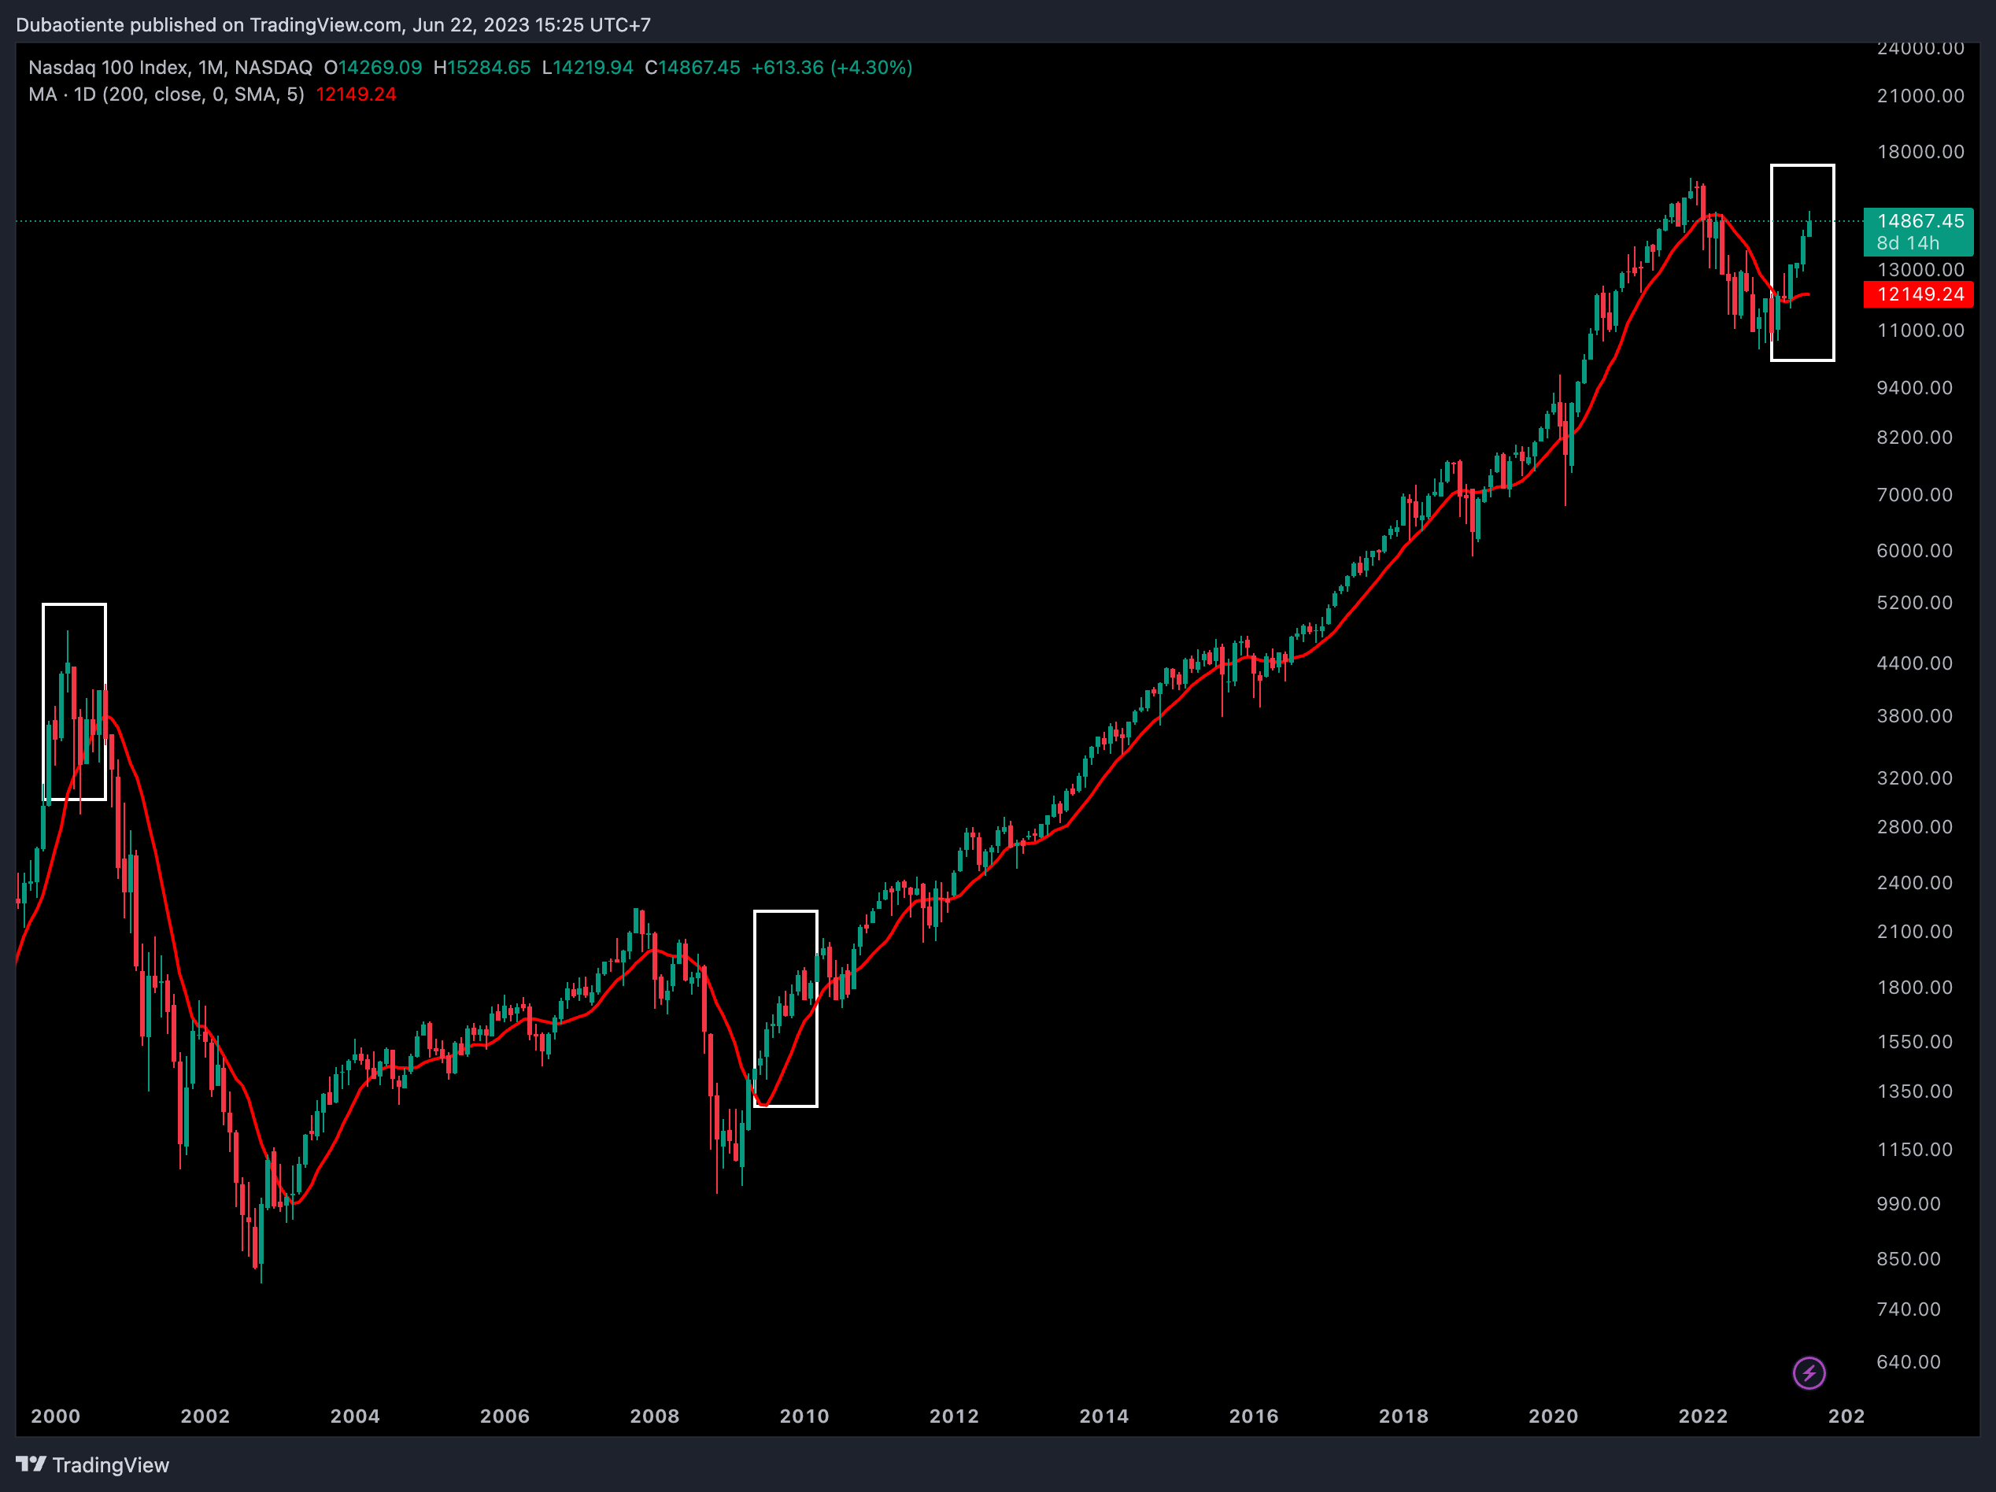Click the 740.00 price axis label
This screenshot has width=1996, height=1492.
pos(1909,1309)
